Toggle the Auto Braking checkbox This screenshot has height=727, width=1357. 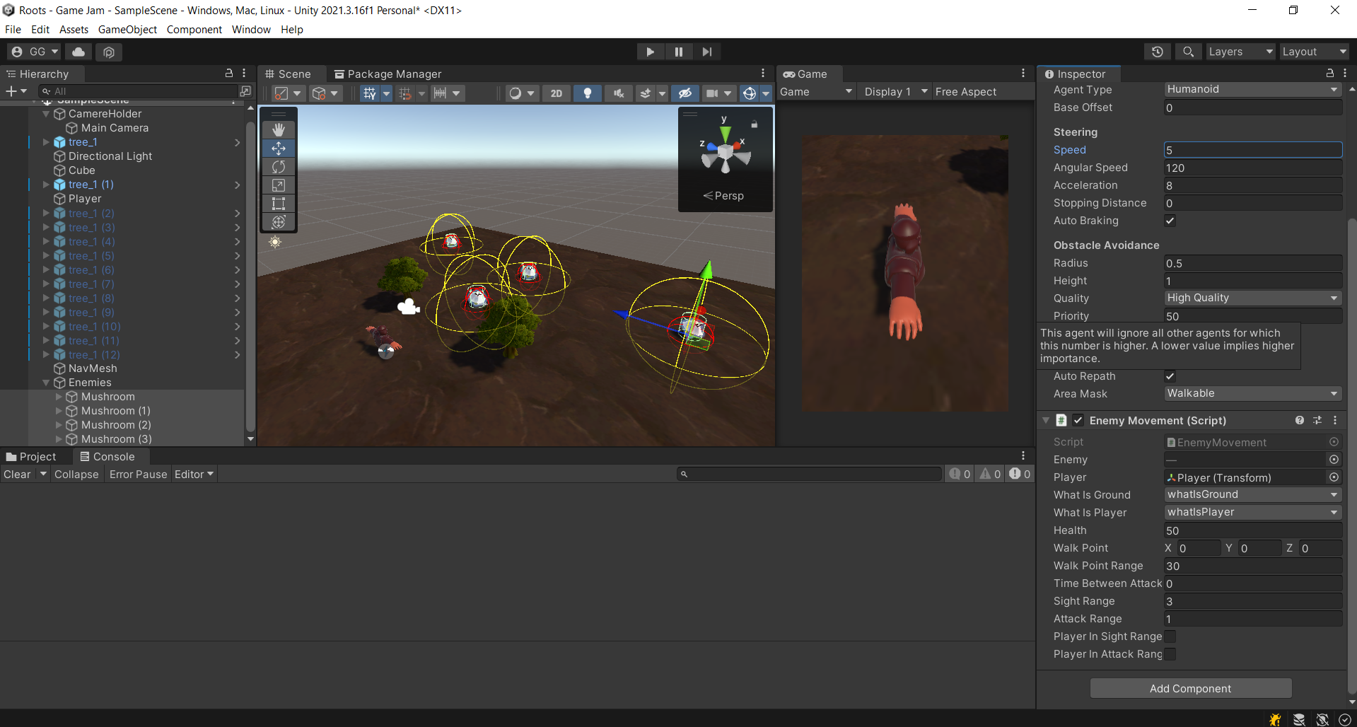point(1170,221)
